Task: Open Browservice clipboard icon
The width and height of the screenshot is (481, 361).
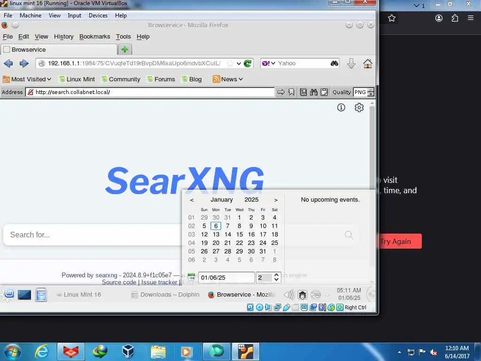Action: (x=324, y=92)
